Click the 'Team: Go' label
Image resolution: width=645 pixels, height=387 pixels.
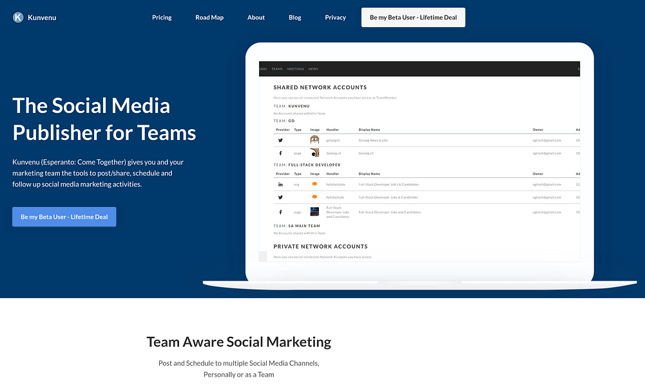(284, 121)
